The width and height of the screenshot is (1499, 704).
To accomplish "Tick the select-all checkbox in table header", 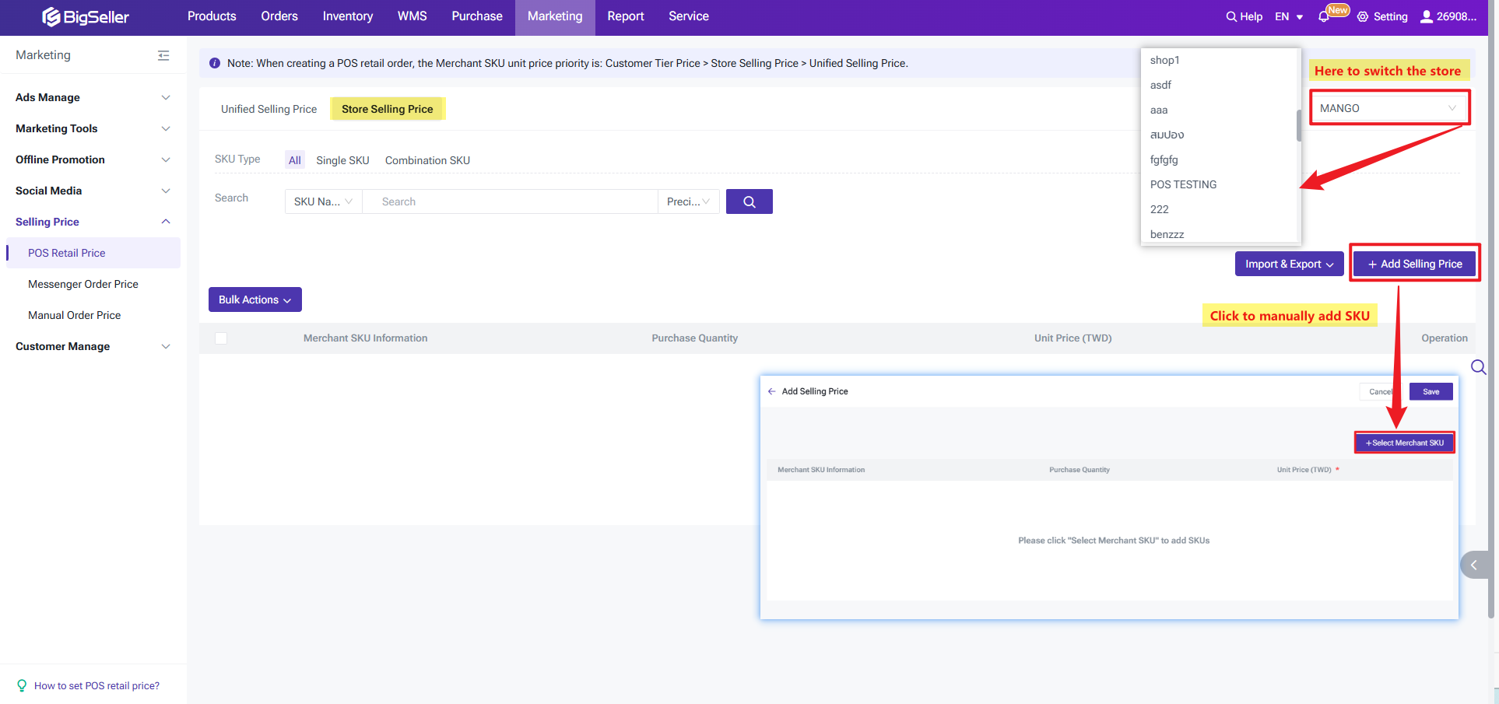I will (x=221, y=338).
